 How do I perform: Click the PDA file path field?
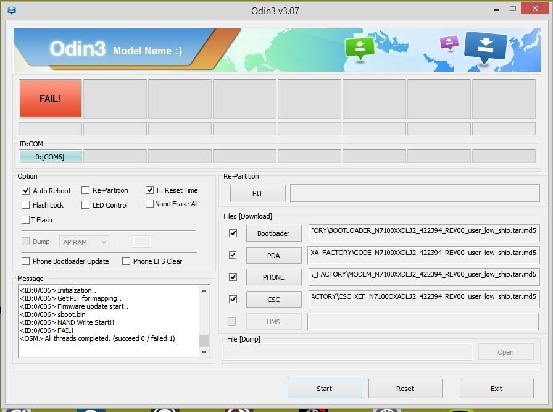tap(423, 255)
